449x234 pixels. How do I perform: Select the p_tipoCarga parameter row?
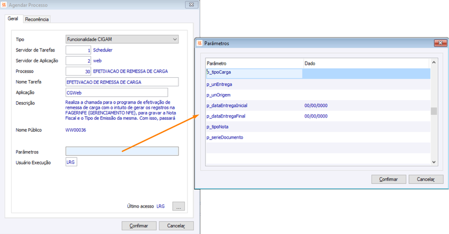coord(318,73)
